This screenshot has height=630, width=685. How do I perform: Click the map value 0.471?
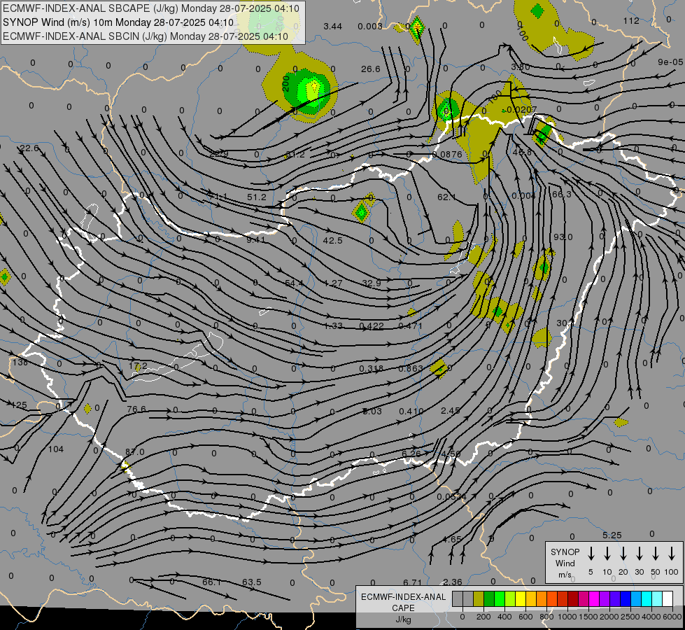pyautogui.click(x=411, y=326)
